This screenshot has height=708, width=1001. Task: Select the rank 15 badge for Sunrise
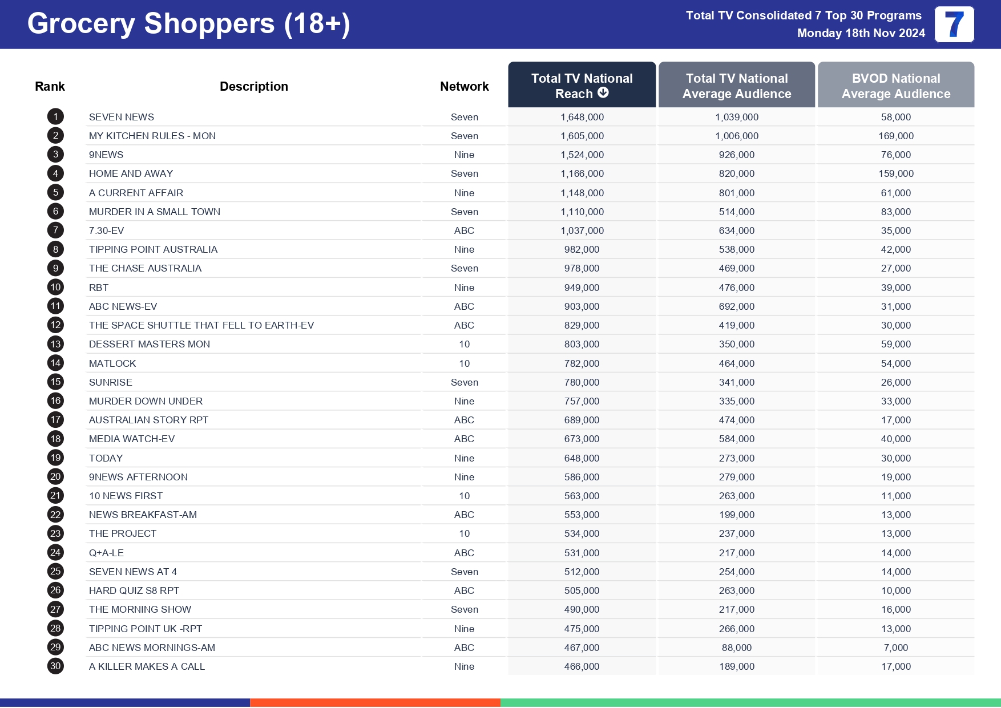pyautogui.click(x=55, y=382)
